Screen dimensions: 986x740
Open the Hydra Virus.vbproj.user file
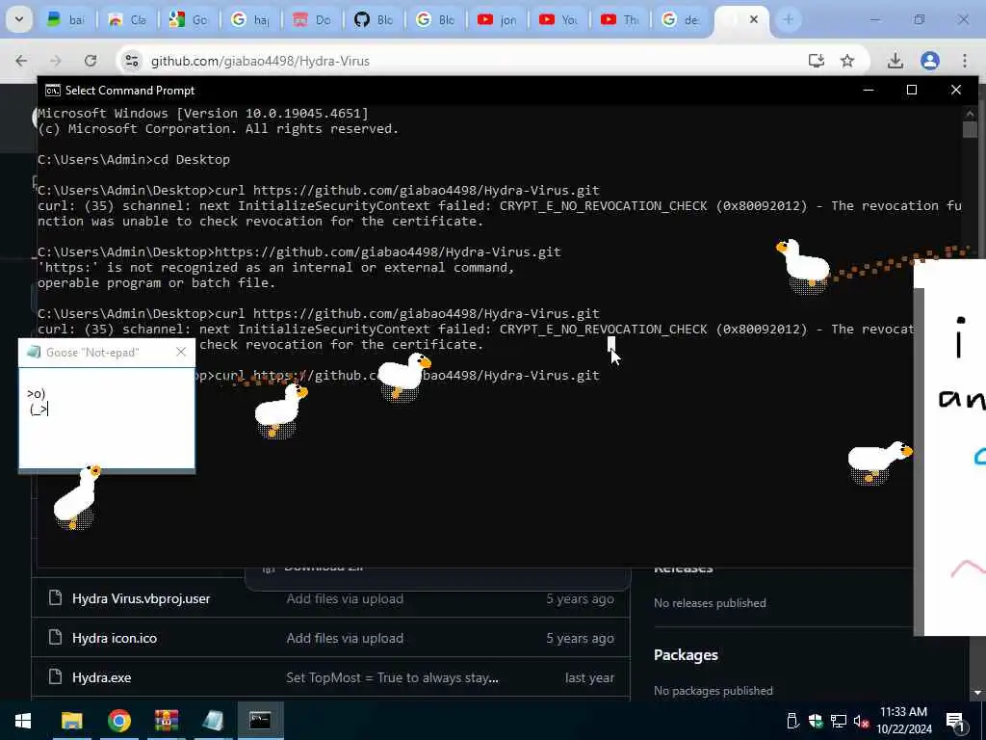(141, 598)
